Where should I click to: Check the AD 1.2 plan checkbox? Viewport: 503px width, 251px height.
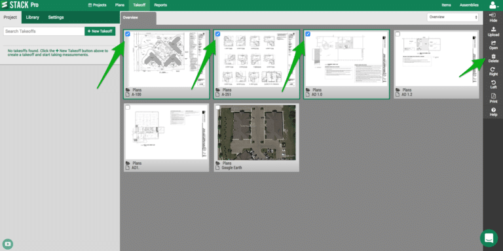398,34
